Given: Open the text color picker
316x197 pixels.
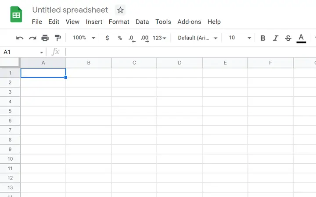Looking at the screenshot, I should (x=301, y=38).
